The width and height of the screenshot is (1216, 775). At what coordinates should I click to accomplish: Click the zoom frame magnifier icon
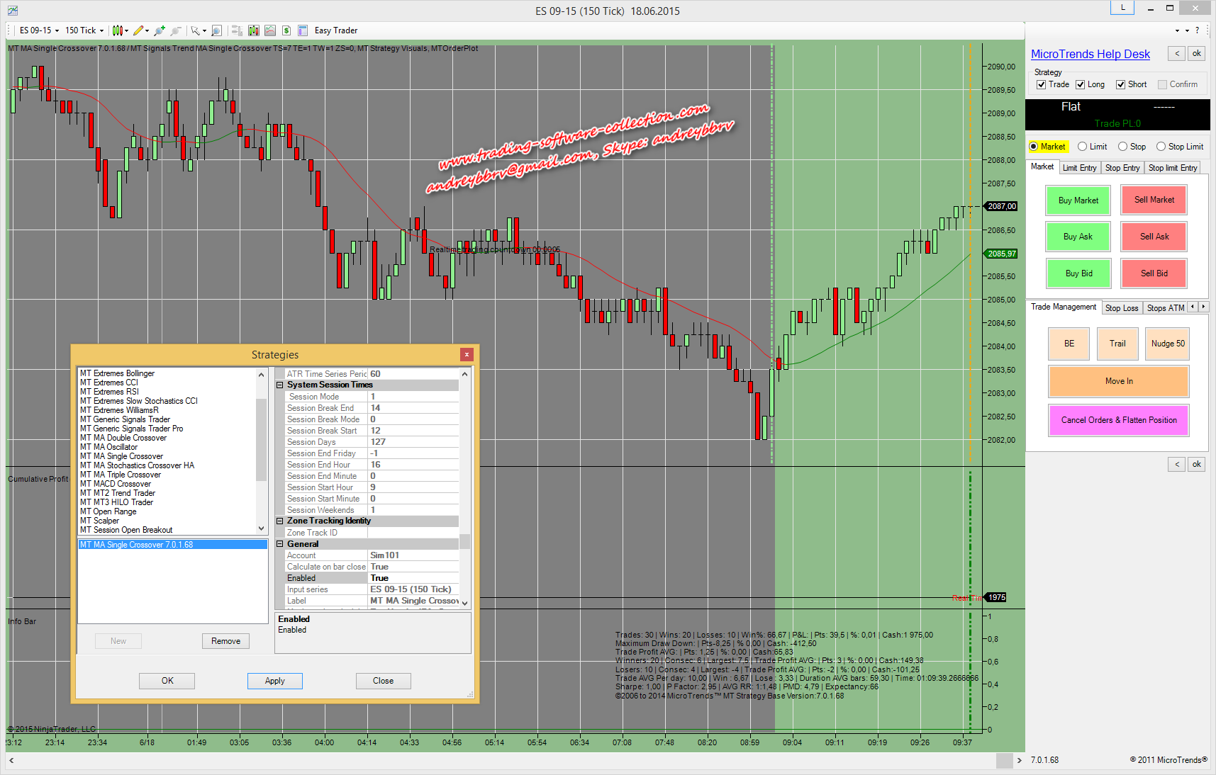tap(217, 30)
